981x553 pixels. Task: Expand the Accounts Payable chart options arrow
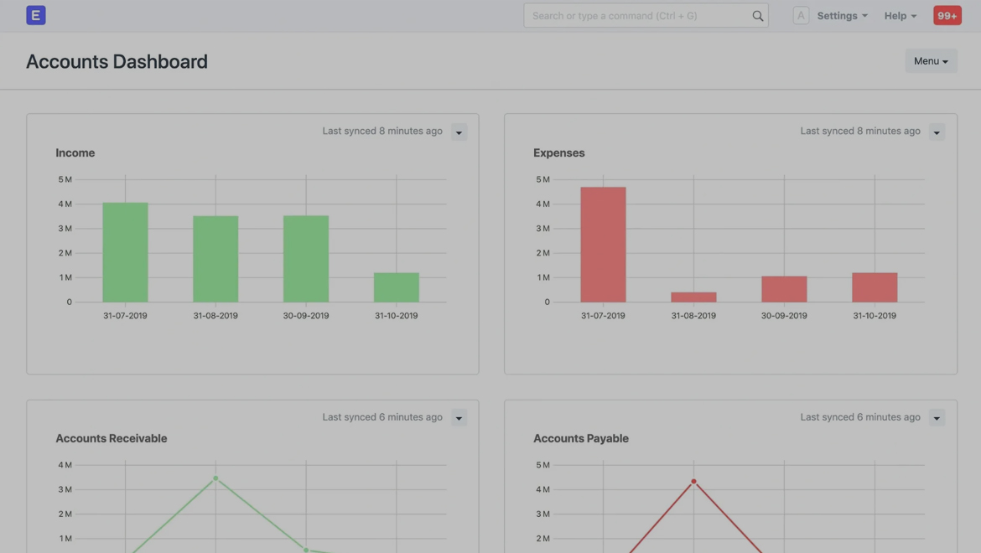(937, 418)
